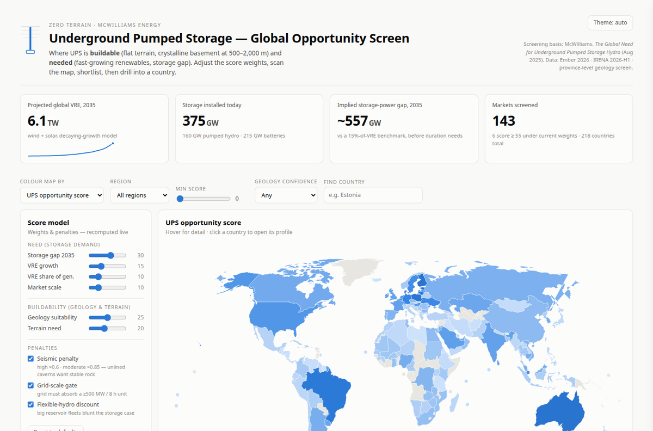Click the 143 markets screened value
653x431 pixels.
504,121
